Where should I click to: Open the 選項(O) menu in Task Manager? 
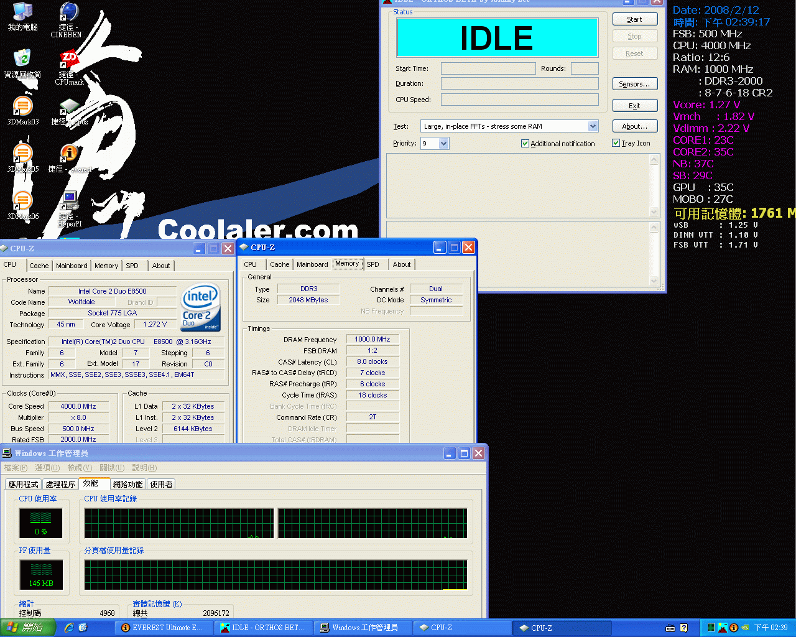pos(47,468)
